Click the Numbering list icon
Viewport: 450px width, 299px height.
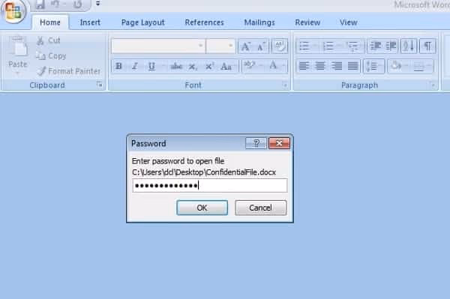328,46
